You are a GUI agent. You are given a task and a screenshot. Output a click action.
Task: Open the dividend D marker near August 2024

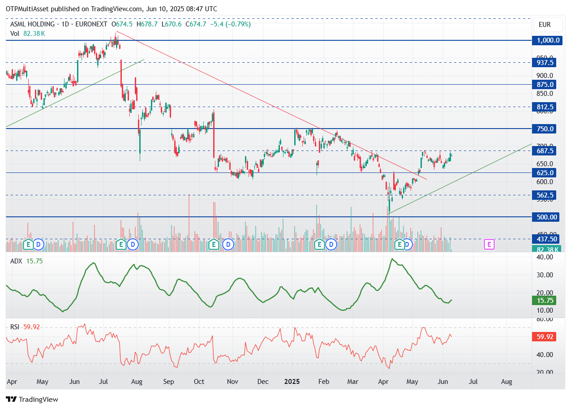coord(133,244)
